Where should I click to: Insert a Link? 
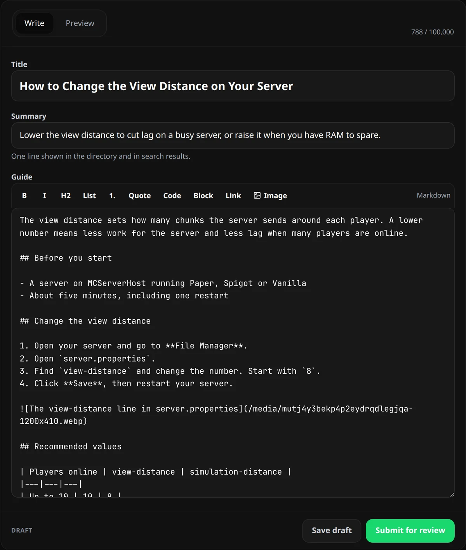pyautogui.click(x=233, y=196)
